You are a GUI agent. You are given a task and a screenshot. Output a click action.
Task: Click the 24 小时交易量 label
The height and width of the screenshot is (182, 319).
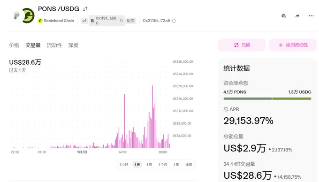coord(239,164)
